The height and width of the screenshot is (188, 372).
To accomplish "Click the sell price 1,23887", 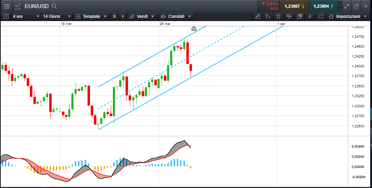I will 294,6.
